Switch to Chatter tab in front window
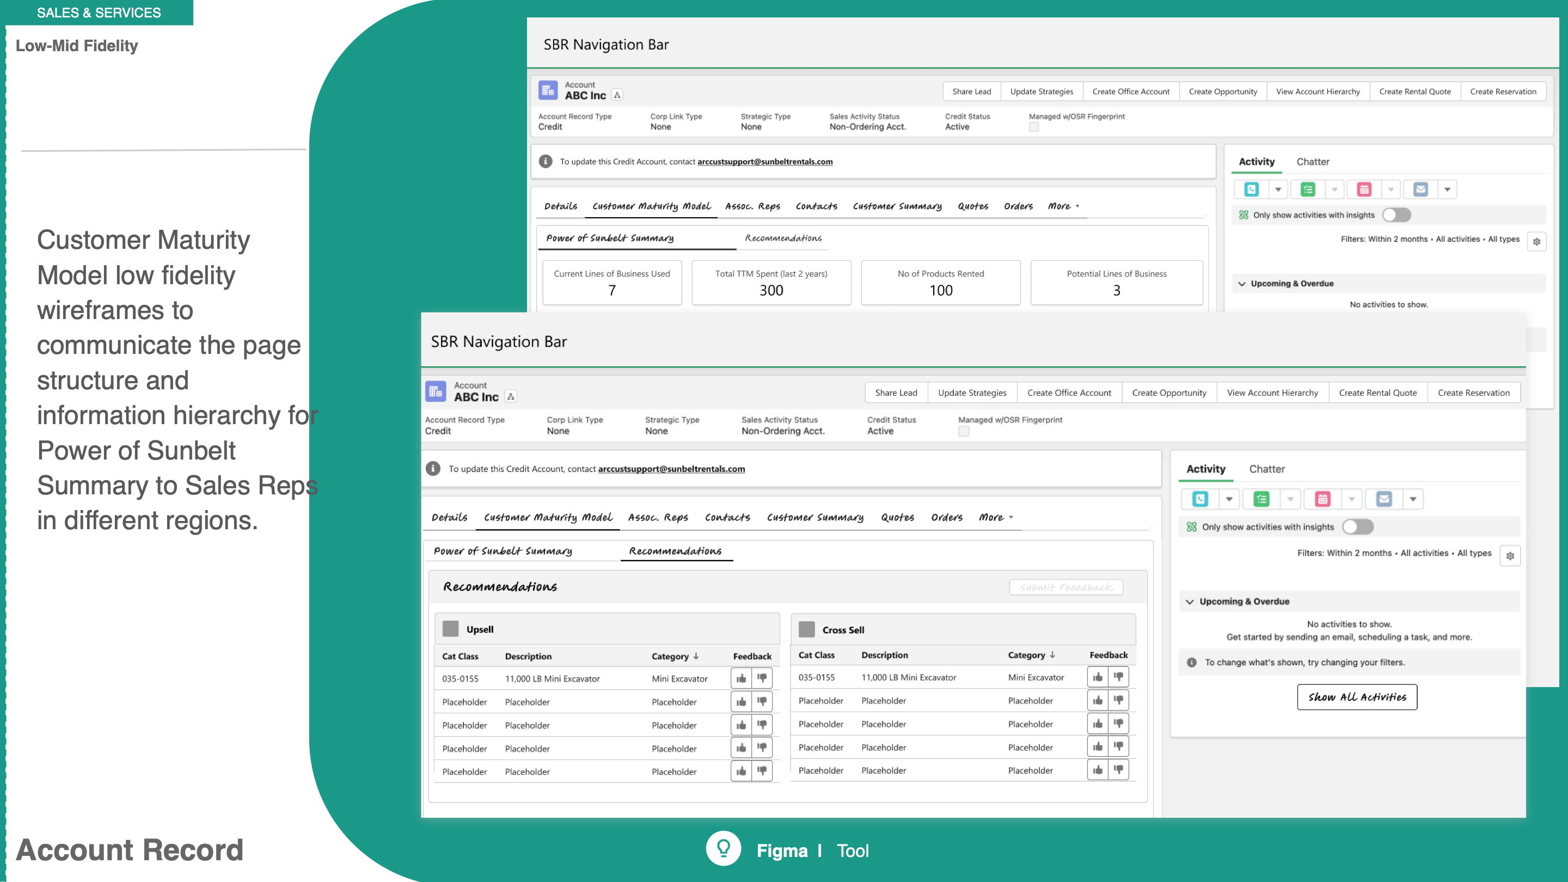This screenshot has width=1568, height=882. (x=1267, y=469)
